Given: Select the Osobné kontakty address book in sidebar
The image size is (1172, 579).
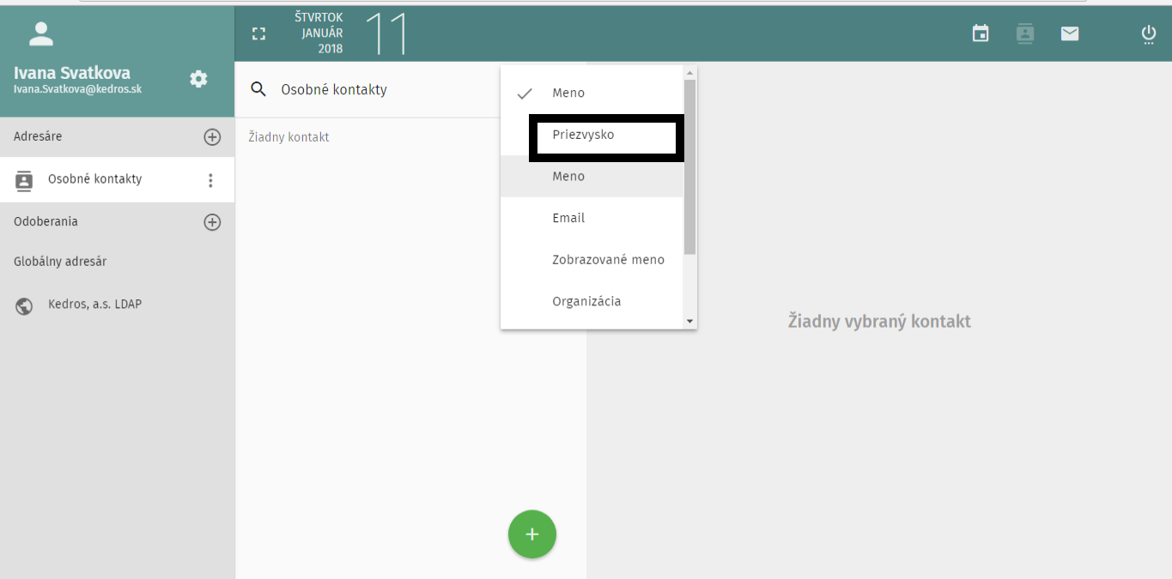Looking at the screenshot, I should (x=94, y=179).
